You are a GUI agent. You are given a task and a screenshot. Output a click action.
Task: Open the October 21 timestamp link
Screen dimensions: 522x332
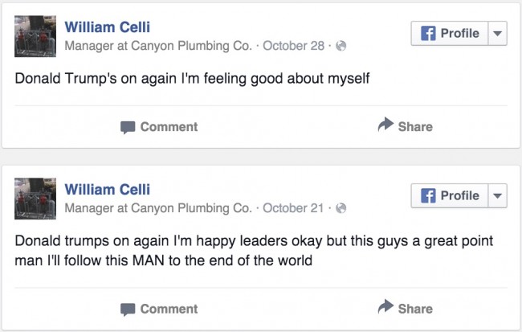pyautogui.click(x=293, y=209)
